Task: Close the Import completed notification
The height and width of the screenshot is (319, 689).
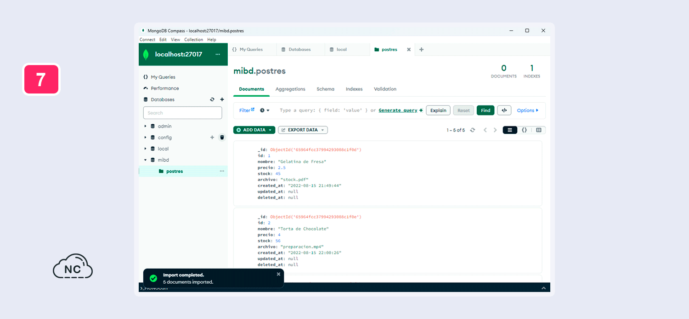Action: point(278,274)
